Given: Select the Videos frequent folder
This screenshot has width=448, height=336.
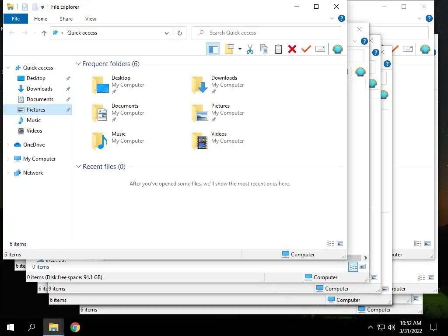Looking at the screenshot, I should point(218,140).
